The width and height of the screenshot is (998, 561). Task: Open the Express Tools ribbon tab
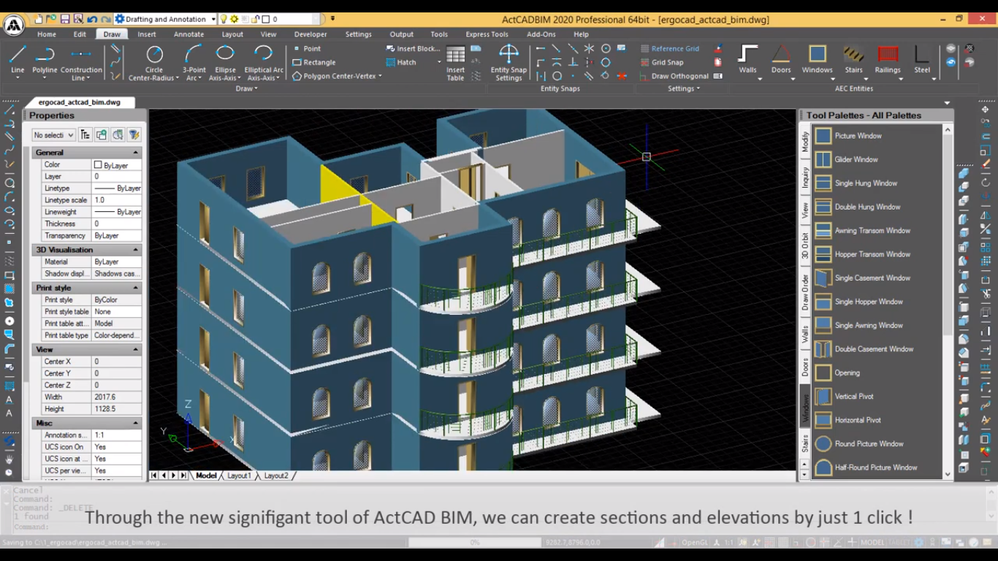point(487,34)
